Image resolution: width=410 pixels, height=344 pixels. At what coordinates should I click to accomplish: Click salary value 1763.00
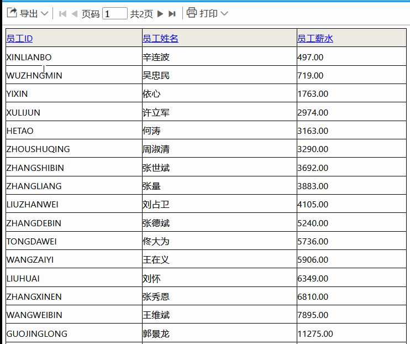(313, 93)
